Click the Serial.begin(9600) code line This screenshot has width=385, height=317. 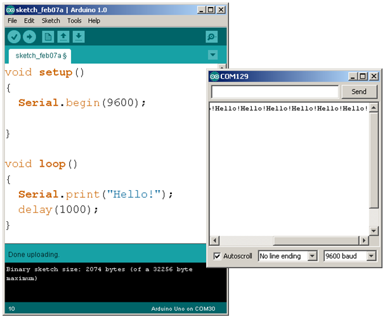coord(82,103)
